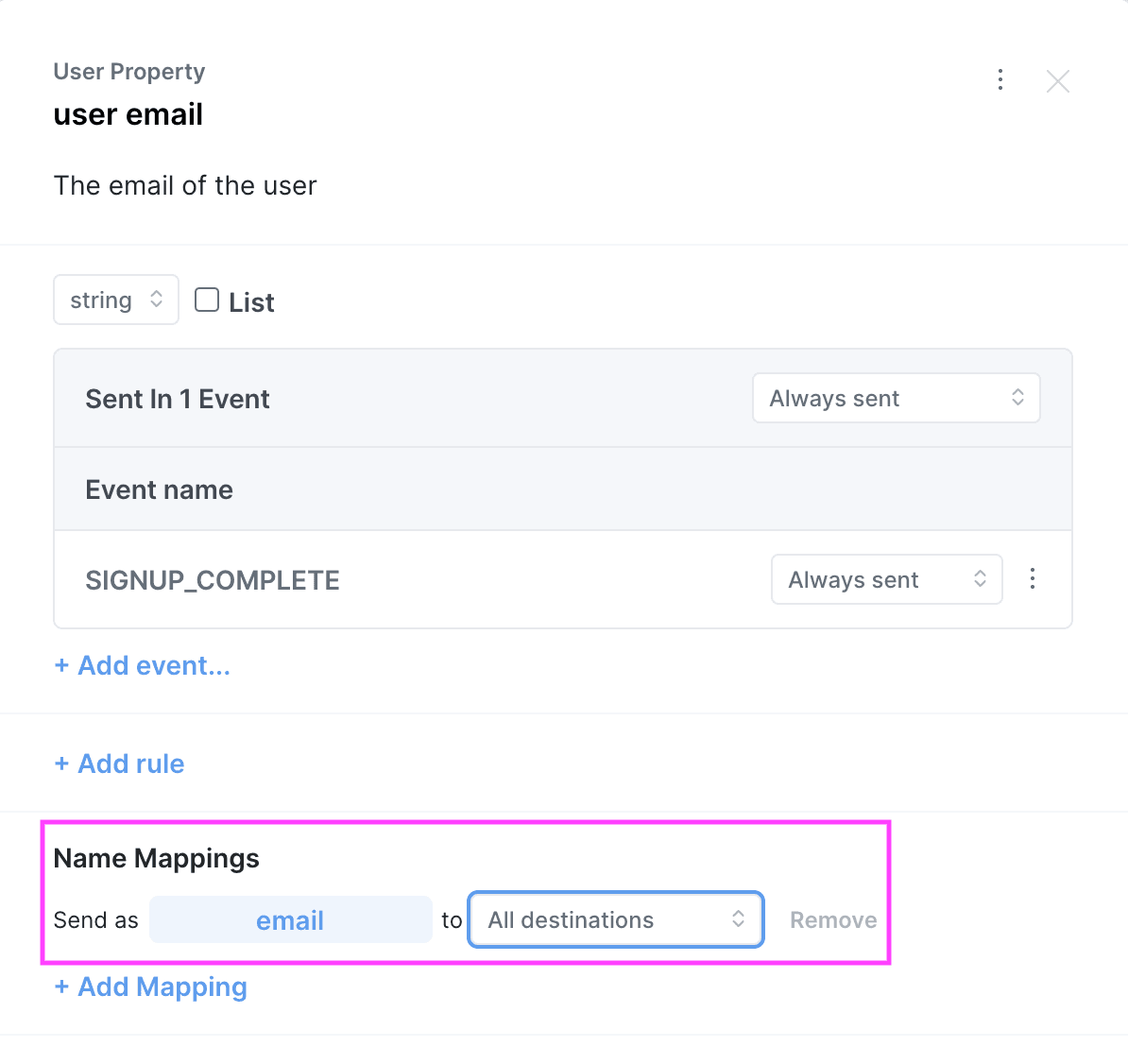Image resolution: width=1128 pixels, height=1047 pixels.
Task: Toggle the List checkbox
Action: coord(206,299)
